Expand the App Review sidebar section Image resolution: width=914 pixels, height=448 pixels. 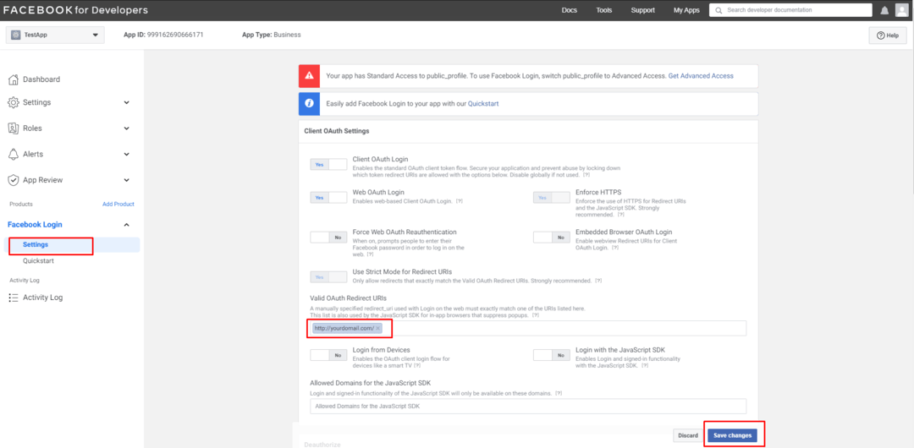tap(126, 180)
